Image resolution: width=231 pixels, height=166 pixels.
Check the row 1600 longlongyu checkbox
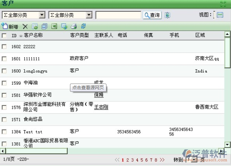point(4,71)
